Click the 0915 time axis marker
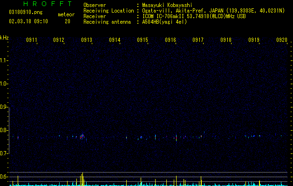The width and height of the screenshot is (293, 186). coord(143,40)
